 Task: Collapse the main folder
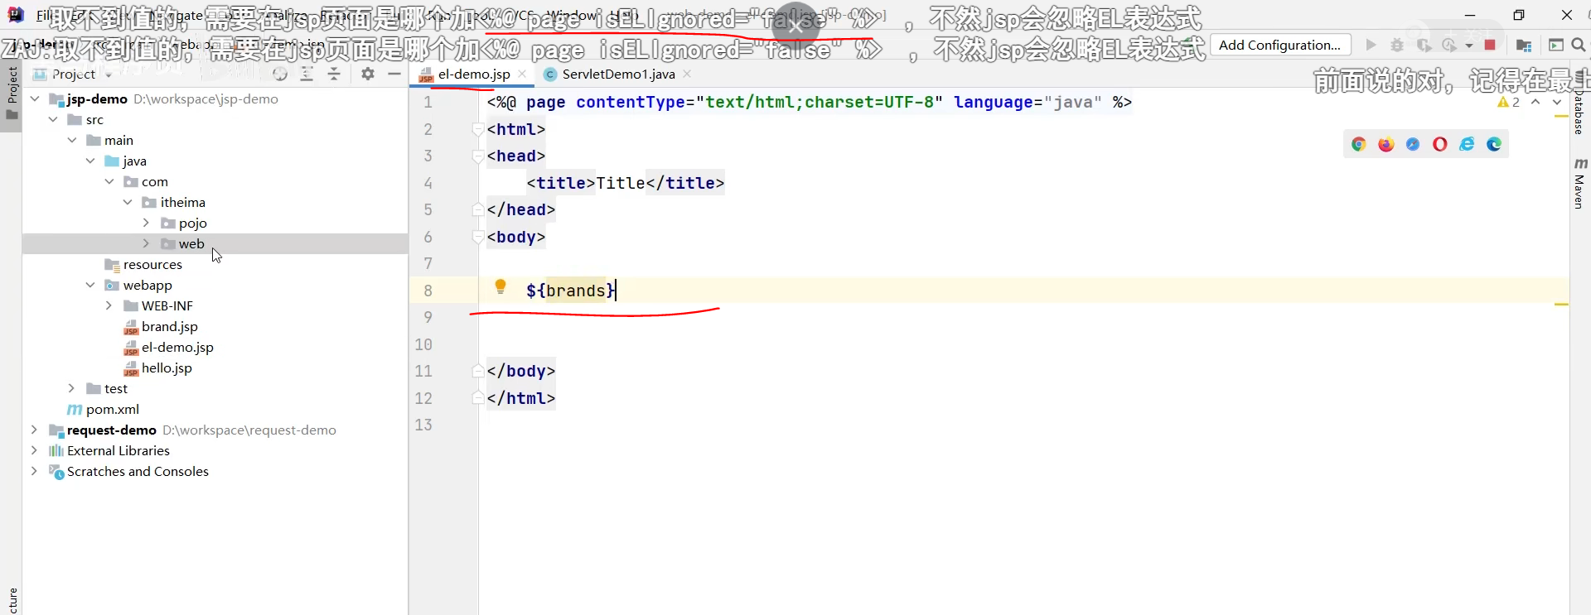tap(72, 140)
